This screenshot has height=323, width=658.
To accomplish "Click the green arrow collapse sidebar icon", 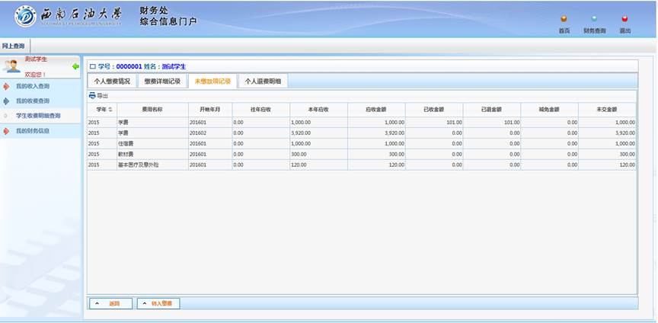I will (75, 66).
